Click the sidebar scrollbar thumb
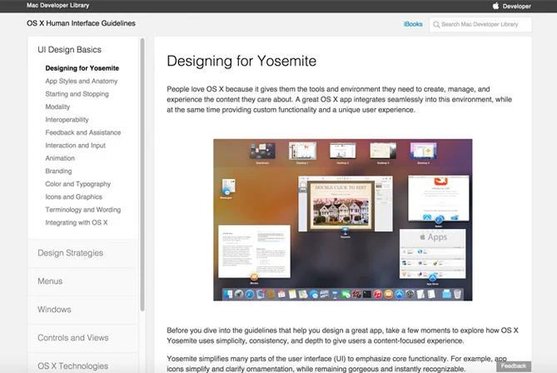 [x=142, y=175]
